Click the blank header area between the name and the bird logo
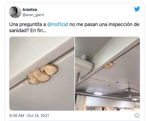Screen dimensions: 149x121 coord(86,12)
